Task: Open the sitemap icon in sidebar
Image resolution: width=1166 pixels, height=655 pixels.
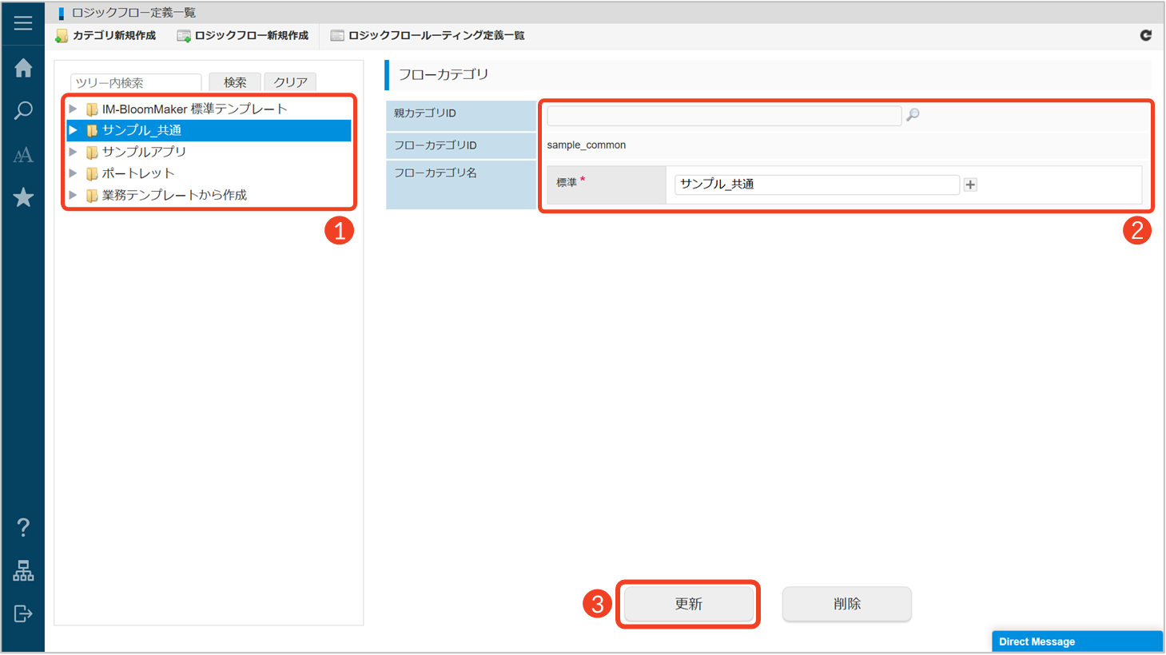Action: (x=23, y=570)
